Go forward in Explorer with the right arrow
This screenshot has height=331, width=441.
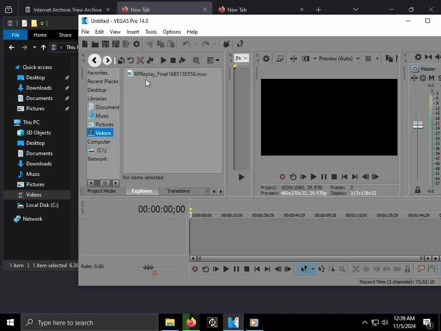107,60
